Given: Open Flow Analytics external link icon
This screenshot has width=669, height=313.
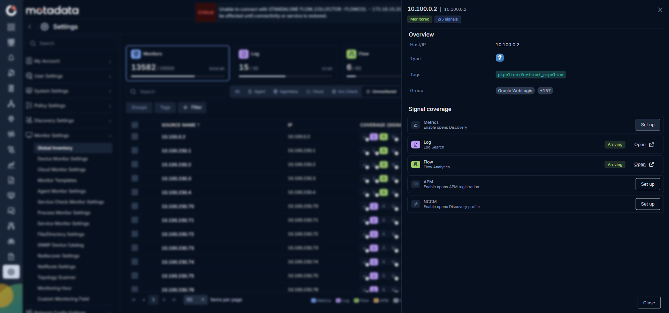Looking at the screenshot, I should point(652,164).
